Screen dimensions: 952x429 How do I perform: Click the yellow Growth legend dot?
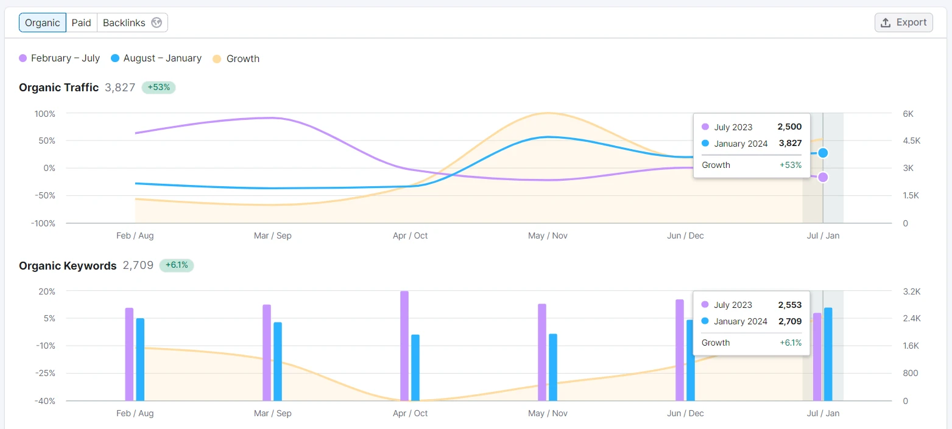pos(217,58)
